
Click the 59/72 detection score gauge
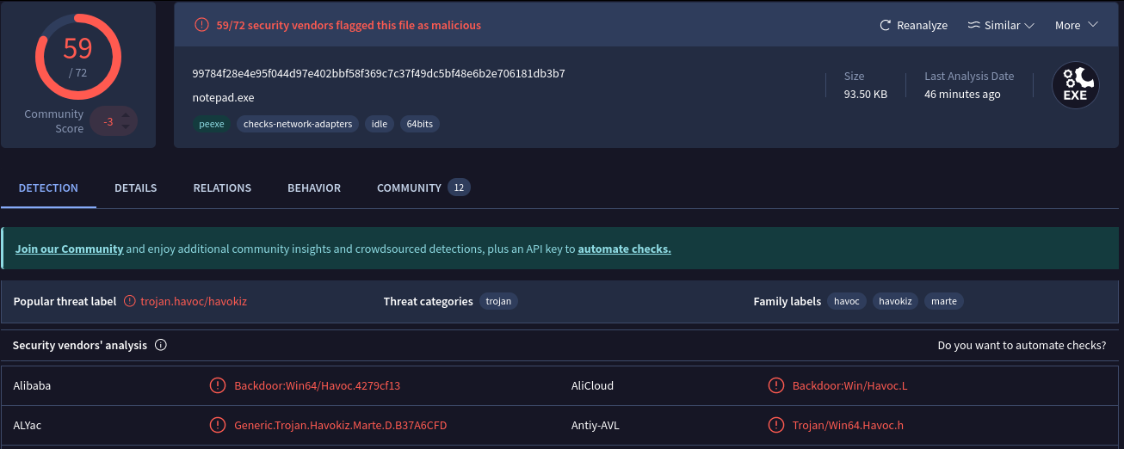[78, 57]
